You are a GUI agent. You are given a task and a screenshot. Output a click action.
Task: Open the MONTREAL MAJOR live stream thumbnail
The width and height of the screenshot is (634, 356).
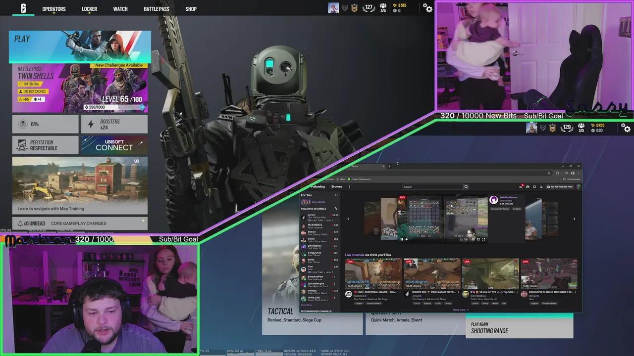pos(373,273)
